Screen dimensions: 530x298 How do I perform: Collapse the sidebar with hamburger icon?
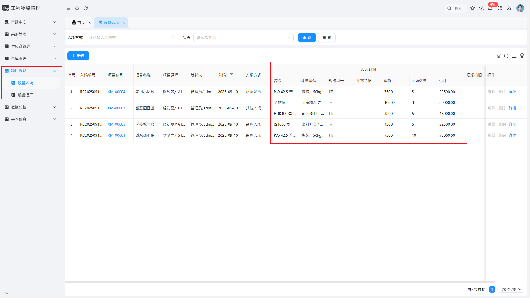click(68, 8)
